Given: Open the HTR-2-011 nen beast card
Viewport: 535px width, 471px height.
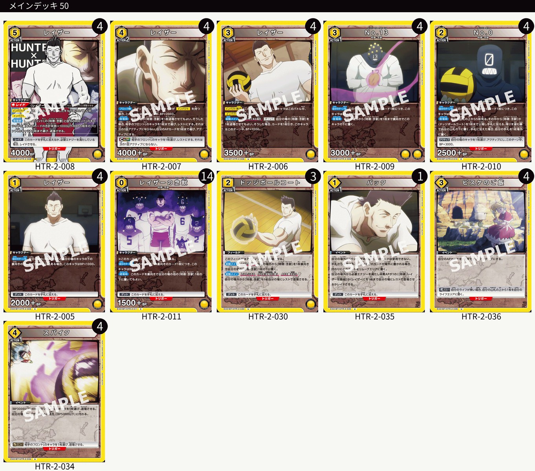Looking at the screenshot, I should pos(161,241).
